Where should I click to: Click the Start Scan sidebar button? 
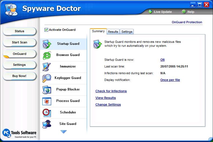pos(20,43)
